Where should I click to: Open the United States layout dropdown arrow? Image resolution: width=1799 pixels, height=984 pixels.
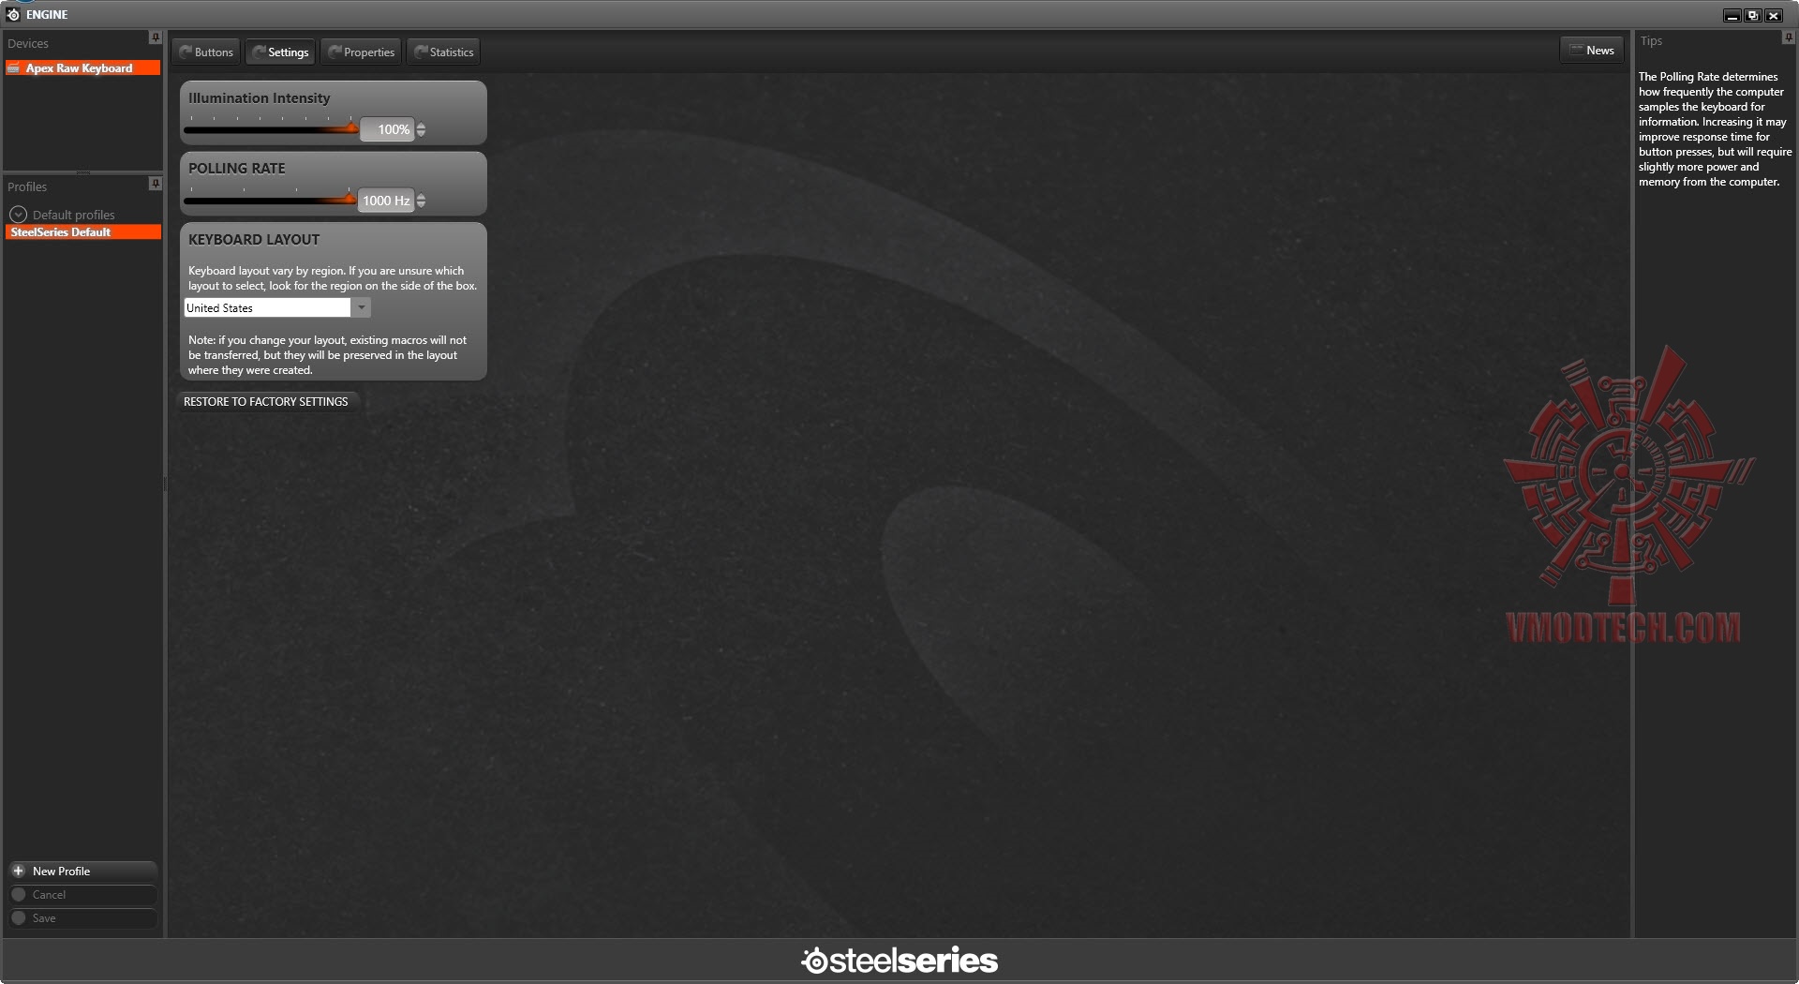pos(361,307)
